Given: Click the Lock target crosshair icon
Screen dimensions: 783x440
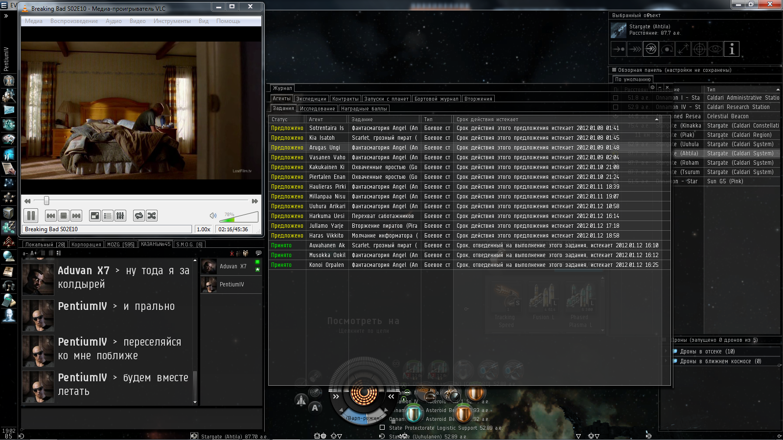Looking at the screenshot, I should click(699, 49).
